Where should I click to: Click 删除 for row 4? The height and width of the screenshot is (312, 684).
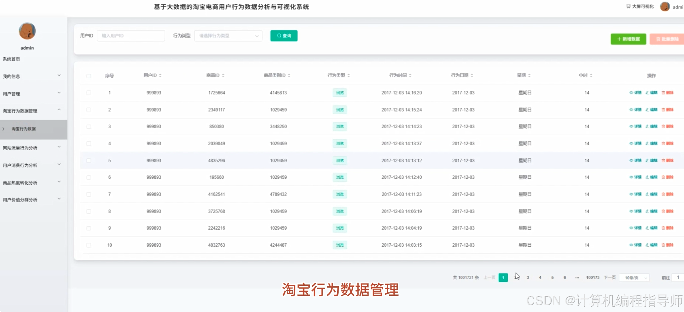tap(667, 143)
